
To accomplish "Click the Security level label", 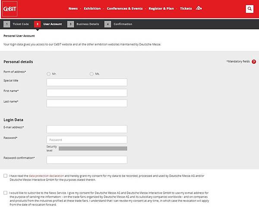I will coord(51,148).
